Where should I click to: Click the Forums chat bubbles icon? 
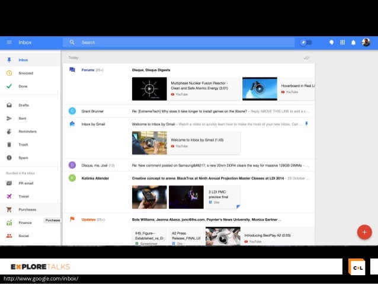click(72, 70)
